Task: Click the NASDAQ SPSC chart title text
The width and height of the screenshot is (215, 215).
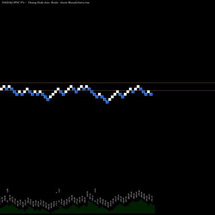Action: pyautogui.click(x=45, y=3)
